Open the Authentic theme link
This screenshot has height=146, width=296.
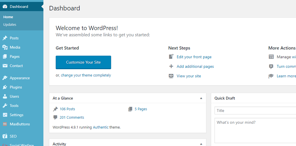(x=101, y=127)
